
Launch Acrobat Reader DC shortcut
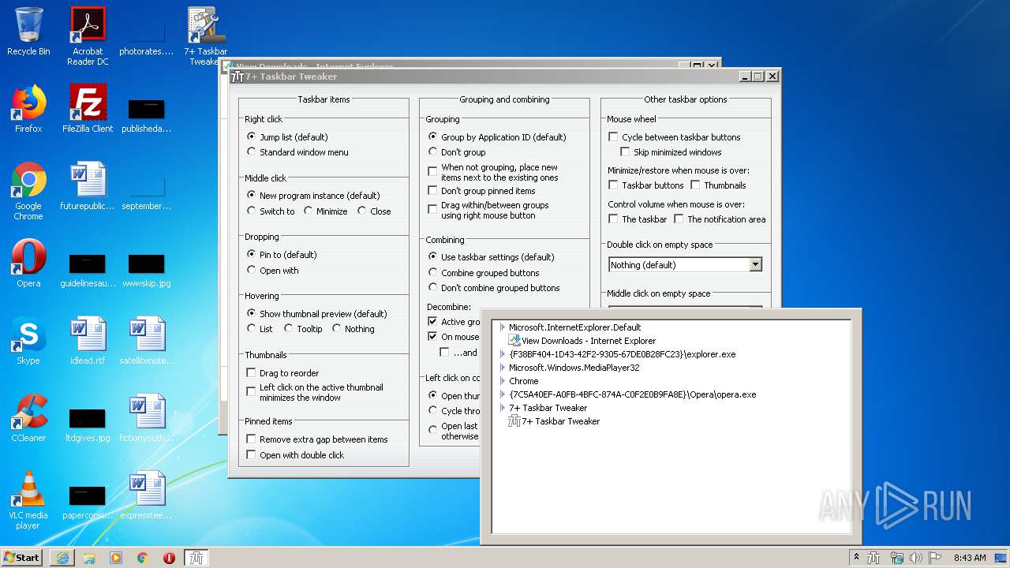tap(88, 36)
